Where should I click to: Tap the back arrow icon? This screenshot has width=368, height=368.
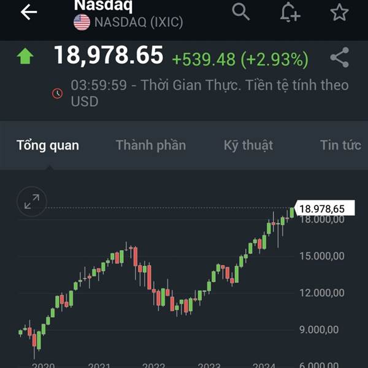(x=29, y=12)
